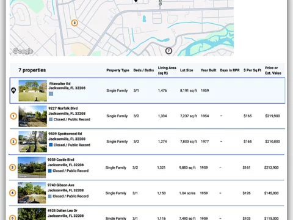Click the Google logo on the map

[23, 51]
